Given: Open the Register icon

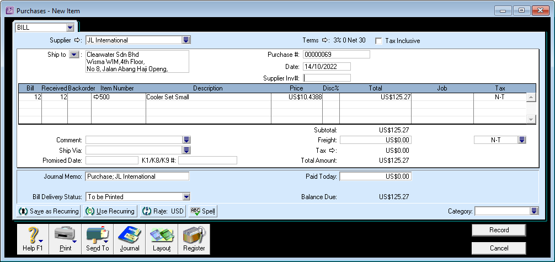Looking at the screenshot, I should [x=194, y=238].
